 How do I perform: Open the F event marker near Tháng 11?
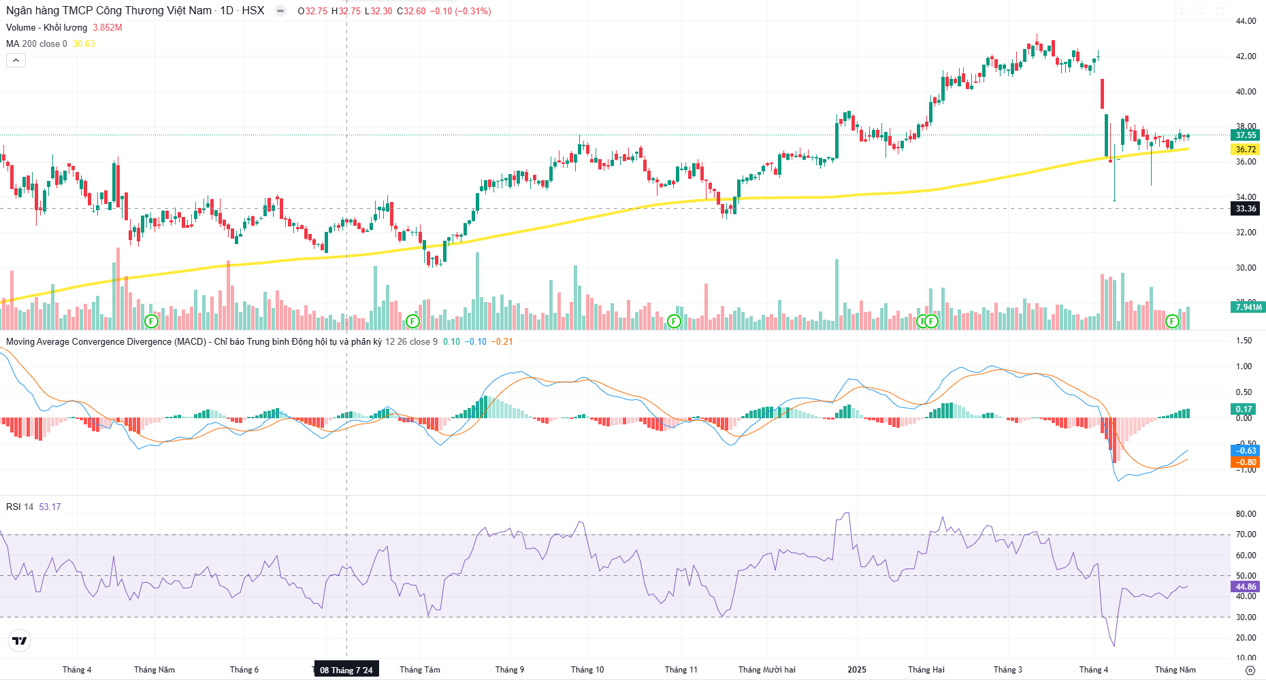(x=674, y=321)
